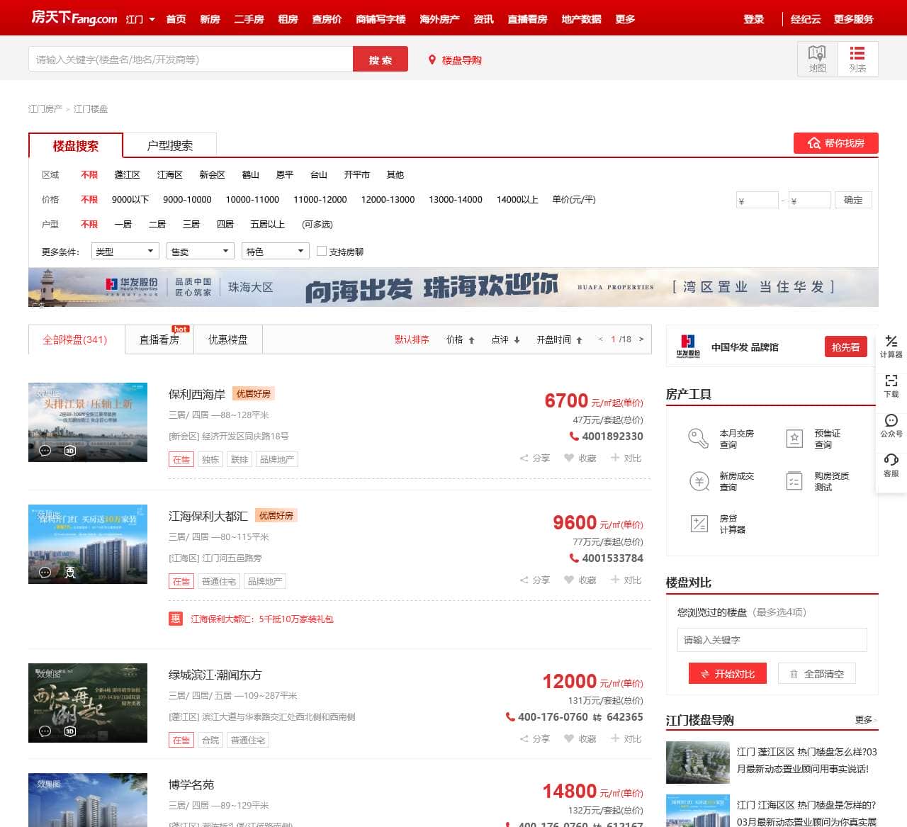Viewport: 907px width, 827px height.
Task: Expand the 更多 navigation menu
Action: pyautogui.click(x=625, y=19)
